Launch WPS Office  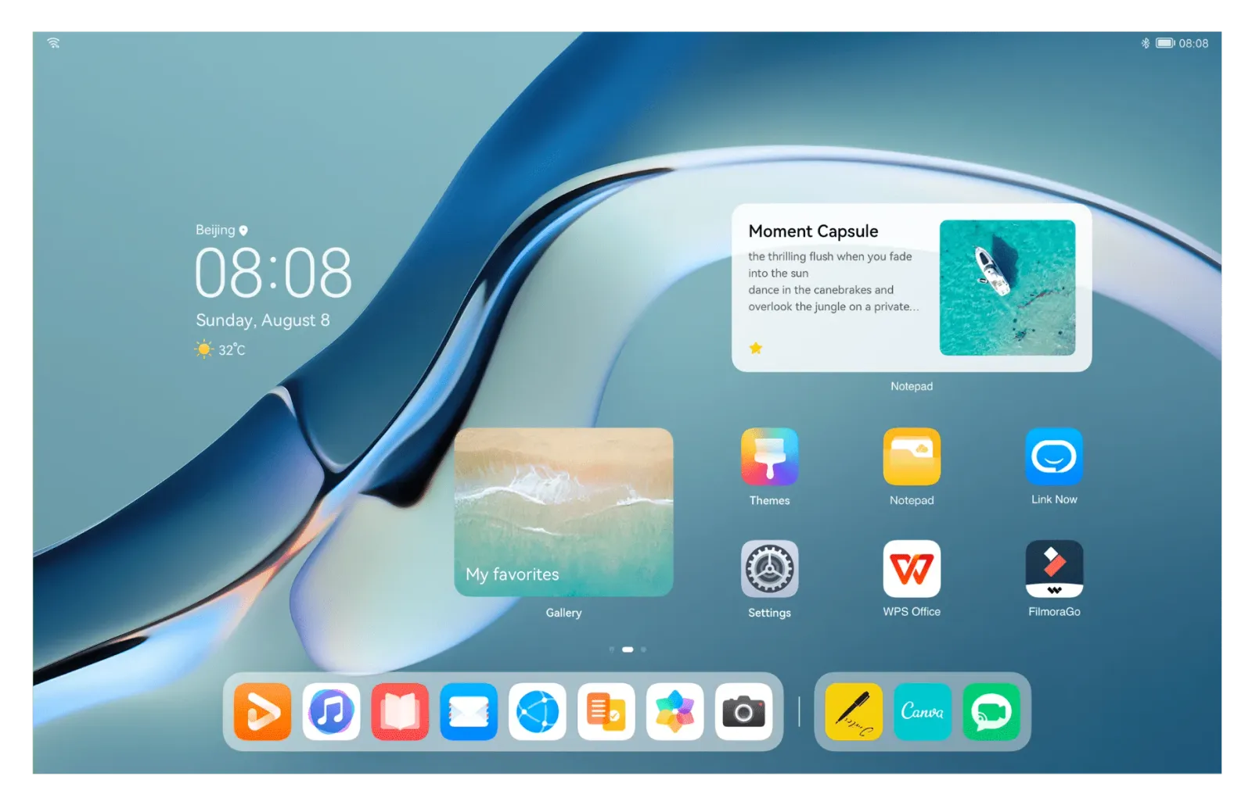[912, 569]
